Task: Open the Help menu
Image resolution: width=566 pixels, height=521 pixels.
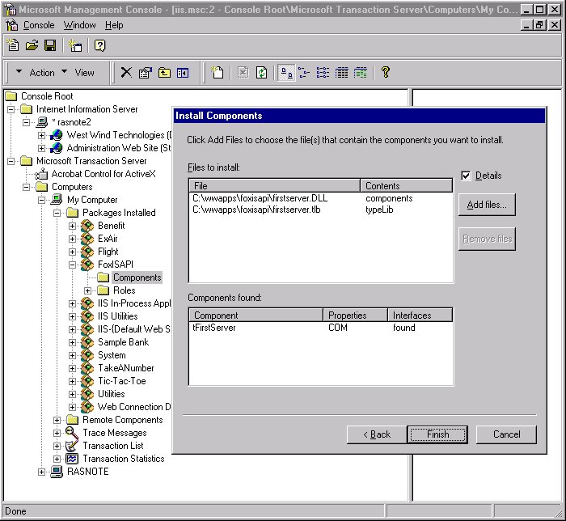Action: point(114,25)
